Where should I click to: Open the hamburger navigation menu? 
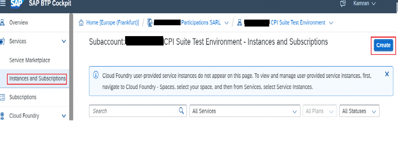point(3,3)
